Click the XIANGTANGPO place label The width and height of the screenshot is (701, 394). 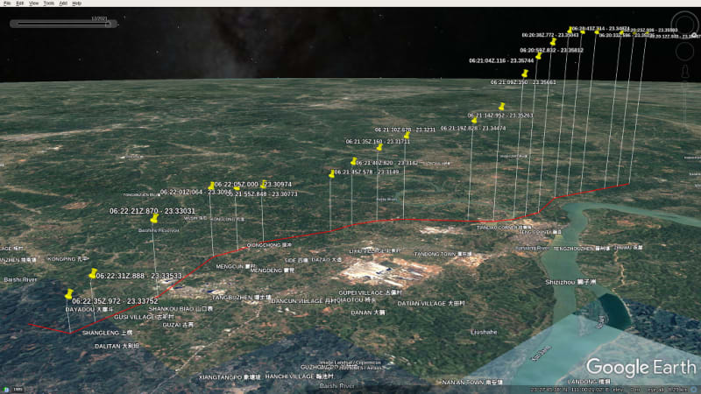click(x=230, y=377)
